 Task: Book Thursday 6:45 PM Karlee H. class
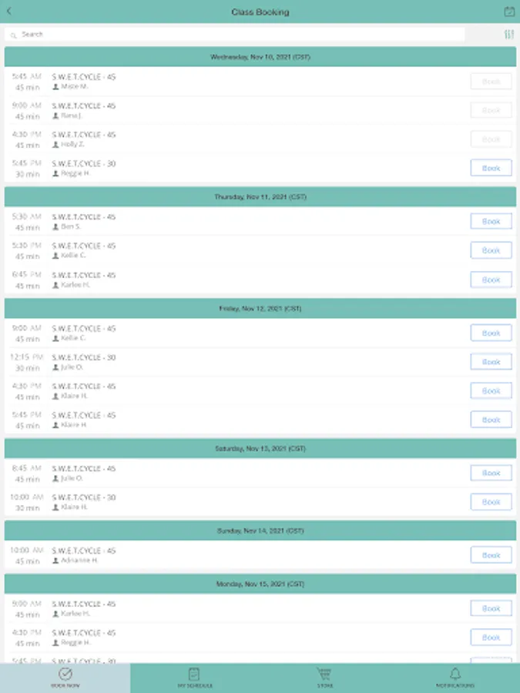(x=491, y=280)
